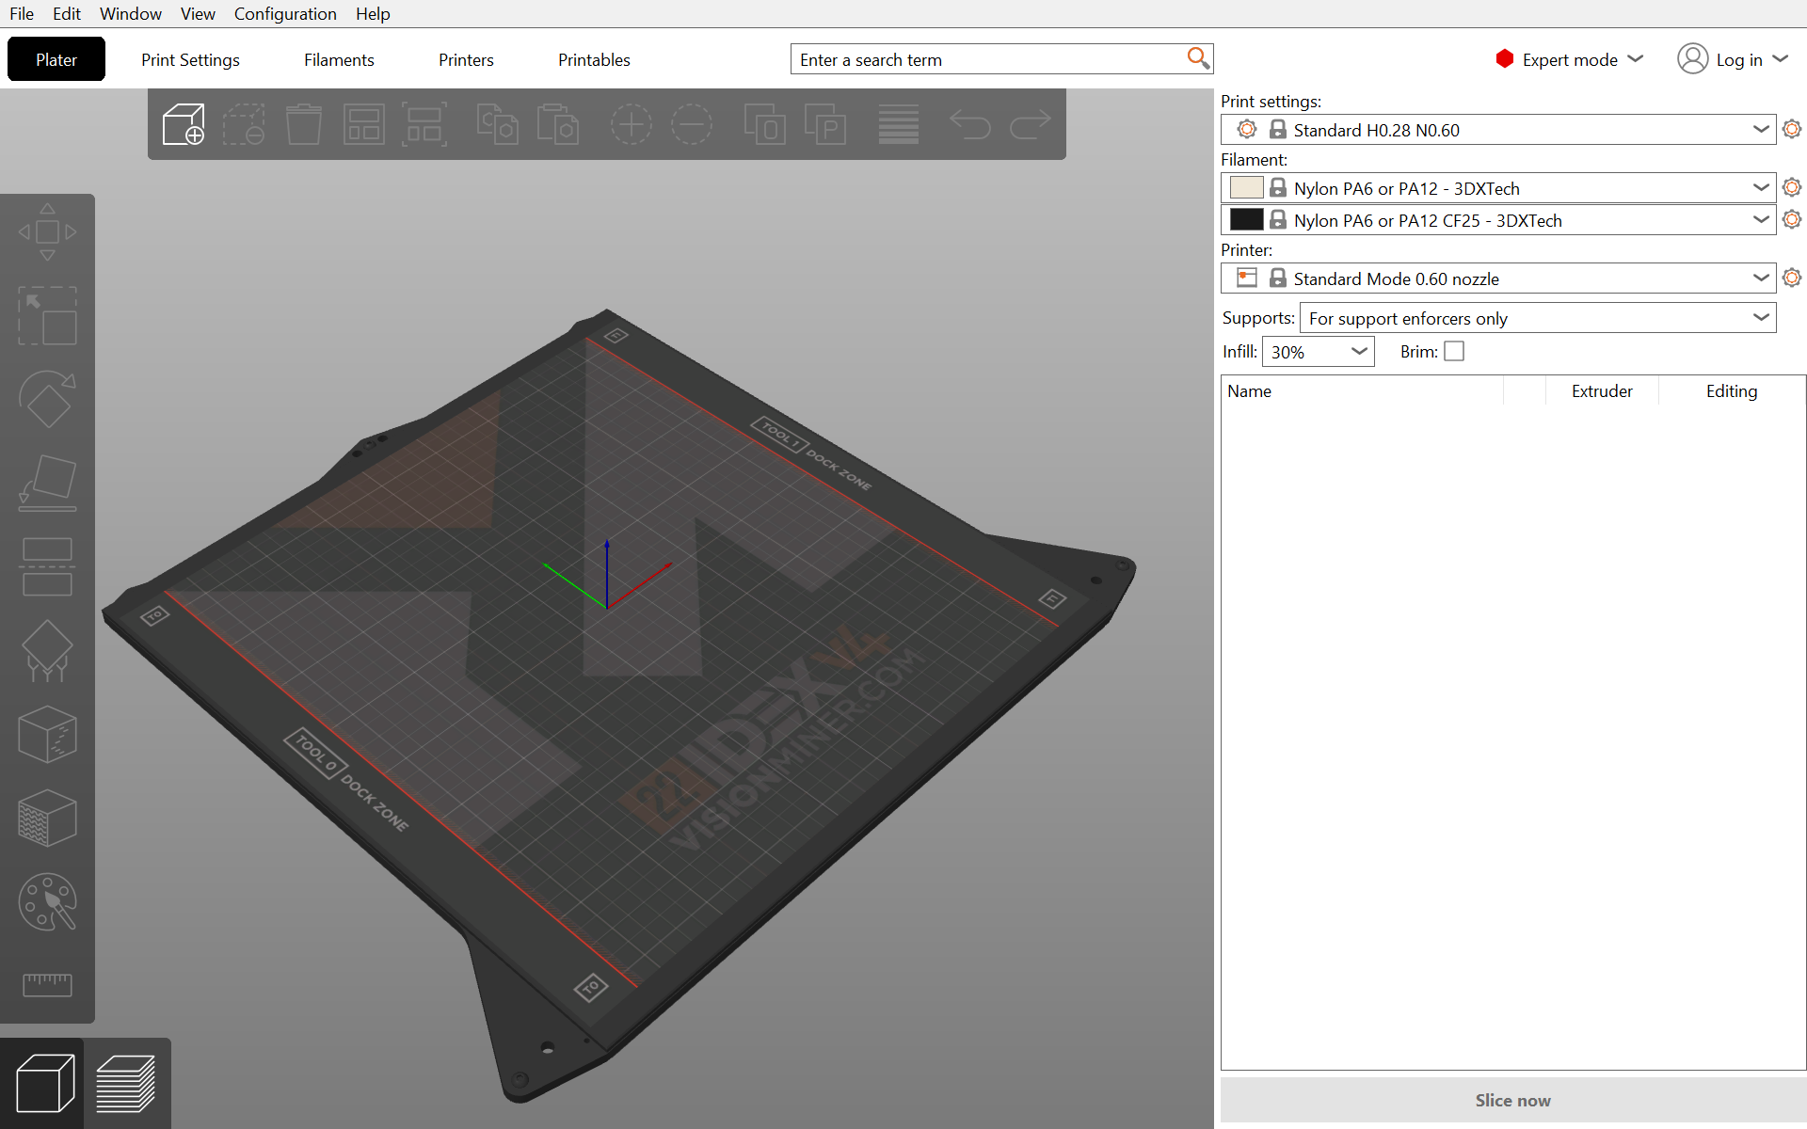Viewport: 1807px width, 1129px height.
Task: Select the Cut tool
Action: click(x=47, y=567)
